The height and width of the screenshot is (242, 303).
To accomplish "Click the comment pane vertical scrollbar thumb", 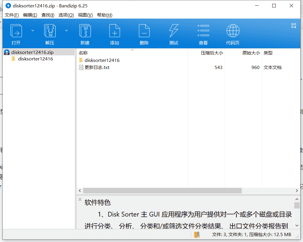I will point(297,205).
